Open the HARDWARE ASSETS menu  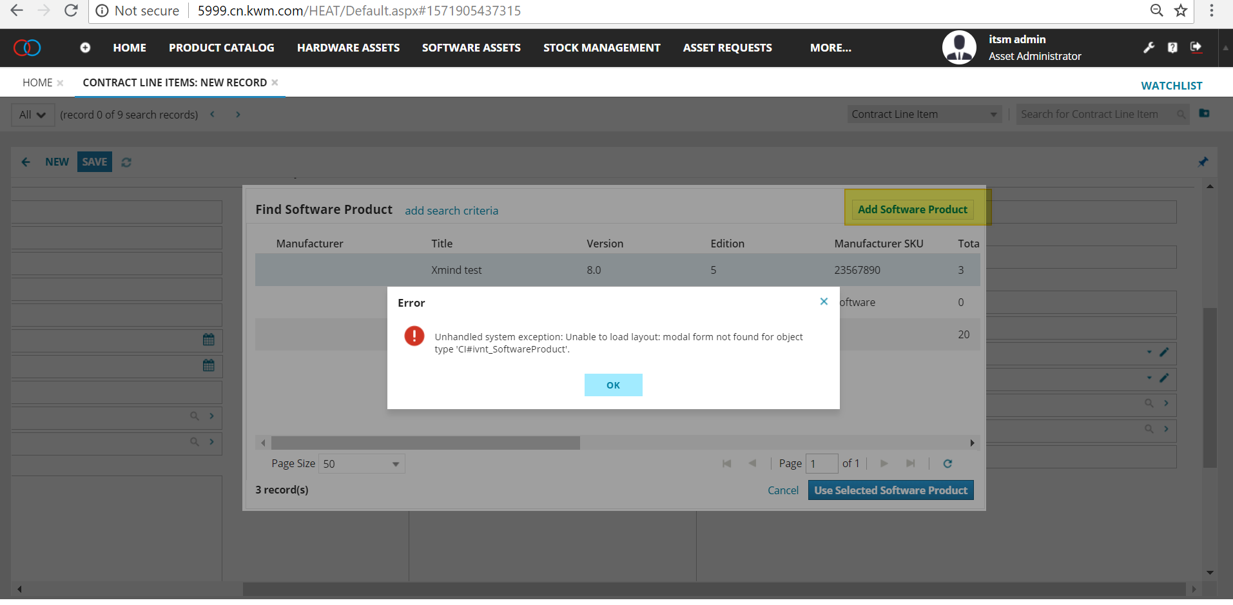(x=348, y=48)
